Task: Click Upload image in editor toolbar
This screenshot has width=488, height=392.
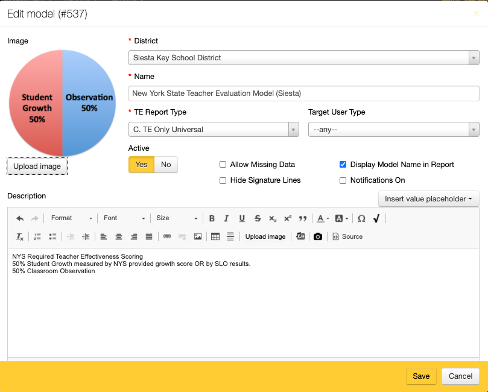Action: click(265, 236)
